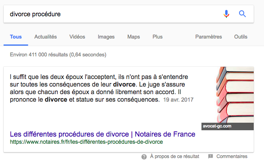Viewport: 264px width, 164px height.
Task: Switch to the Actualités tab
Action: pyautogui.click(x=46, y=37)
